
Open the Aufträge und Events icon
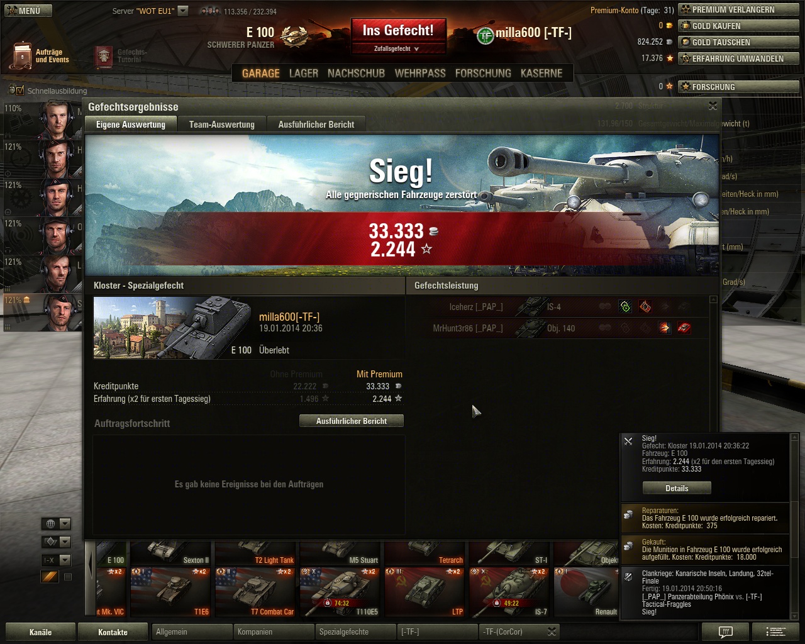[23, 56]
